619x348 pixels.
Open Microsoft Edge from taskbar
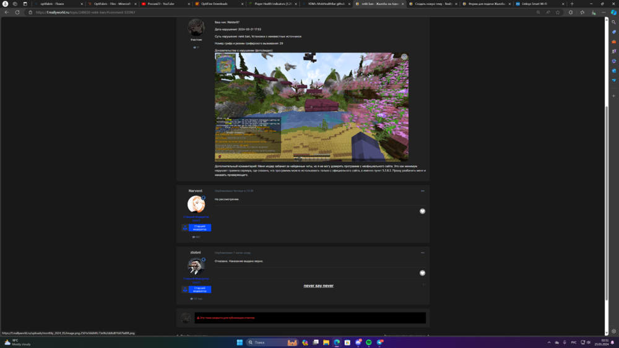337,342
